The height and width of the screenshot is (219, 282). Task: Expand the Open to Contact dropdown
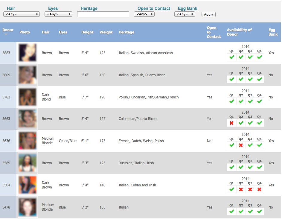click(144, 14)
